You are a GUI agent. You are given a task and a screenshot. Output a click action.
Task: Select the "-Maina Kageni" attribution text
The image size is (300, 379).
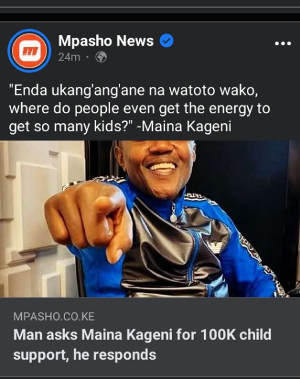click(x=184, y=126)
